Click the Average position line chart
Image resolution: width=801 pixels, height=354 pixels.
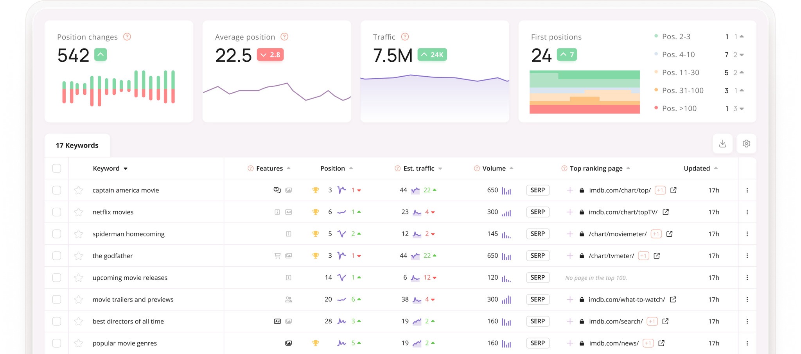[x=277, y=92]
